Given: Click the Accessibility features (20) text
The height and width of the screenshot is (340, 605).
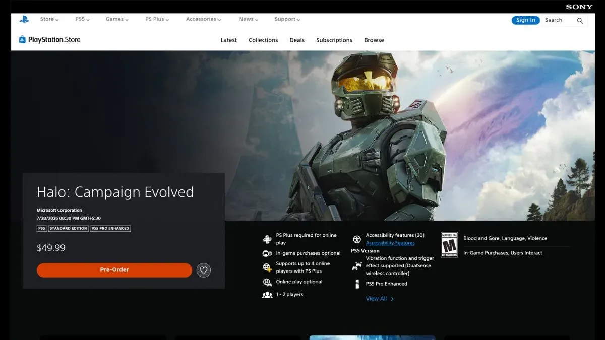Looking at the screenshot, I should 395,235.
